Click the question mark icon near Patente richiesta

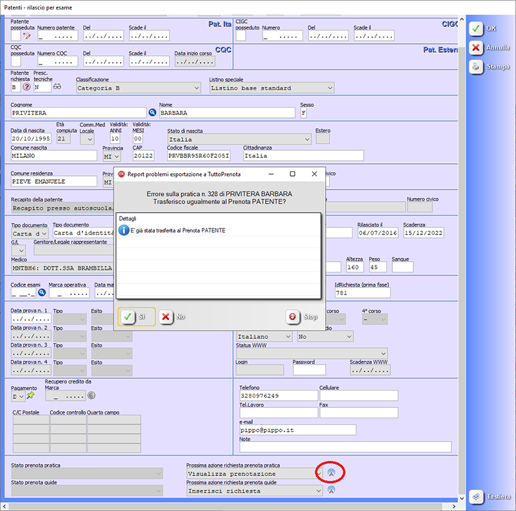pos(27,87)
